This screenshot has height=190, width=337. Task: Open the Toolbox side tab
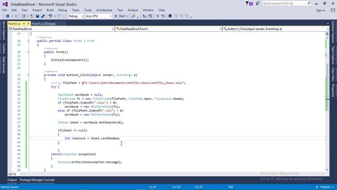coord(4,48)
